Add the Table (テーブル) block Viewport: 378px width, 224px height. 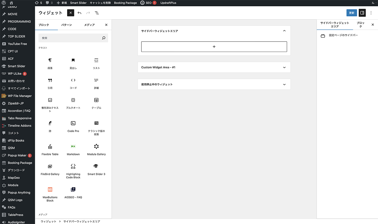(x=96, y=103)
